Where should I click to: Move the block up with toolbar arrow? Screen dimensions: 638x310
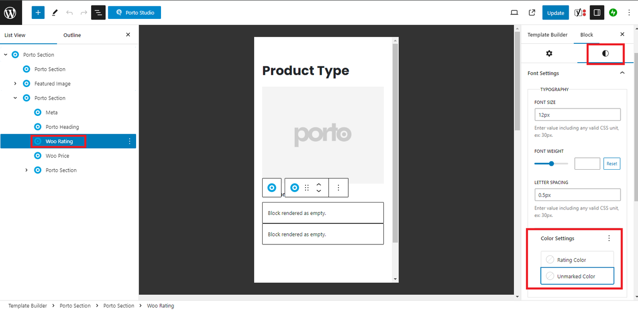(x=319, y=184)
